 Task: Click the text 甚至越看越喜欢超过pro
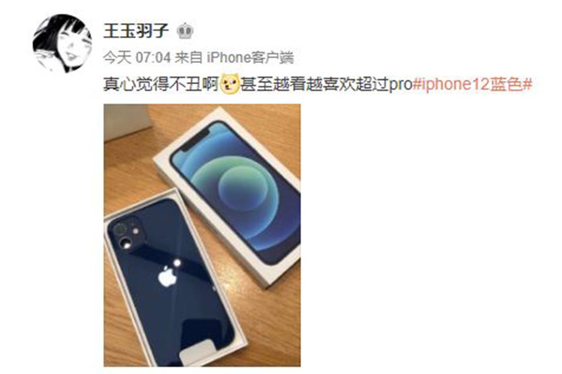(x=326, y=84)
